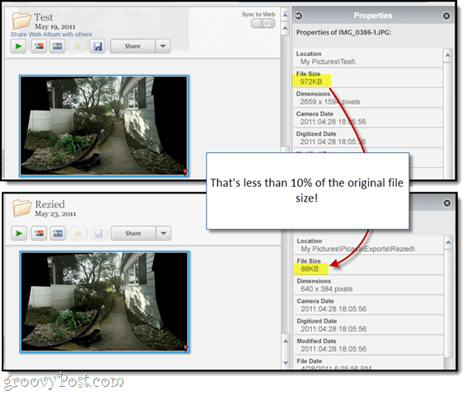The width and height of the screenshot is (466, 395).
Task: Collapse the Properties panel with the double-arrow icon
Action: (298, 16)
